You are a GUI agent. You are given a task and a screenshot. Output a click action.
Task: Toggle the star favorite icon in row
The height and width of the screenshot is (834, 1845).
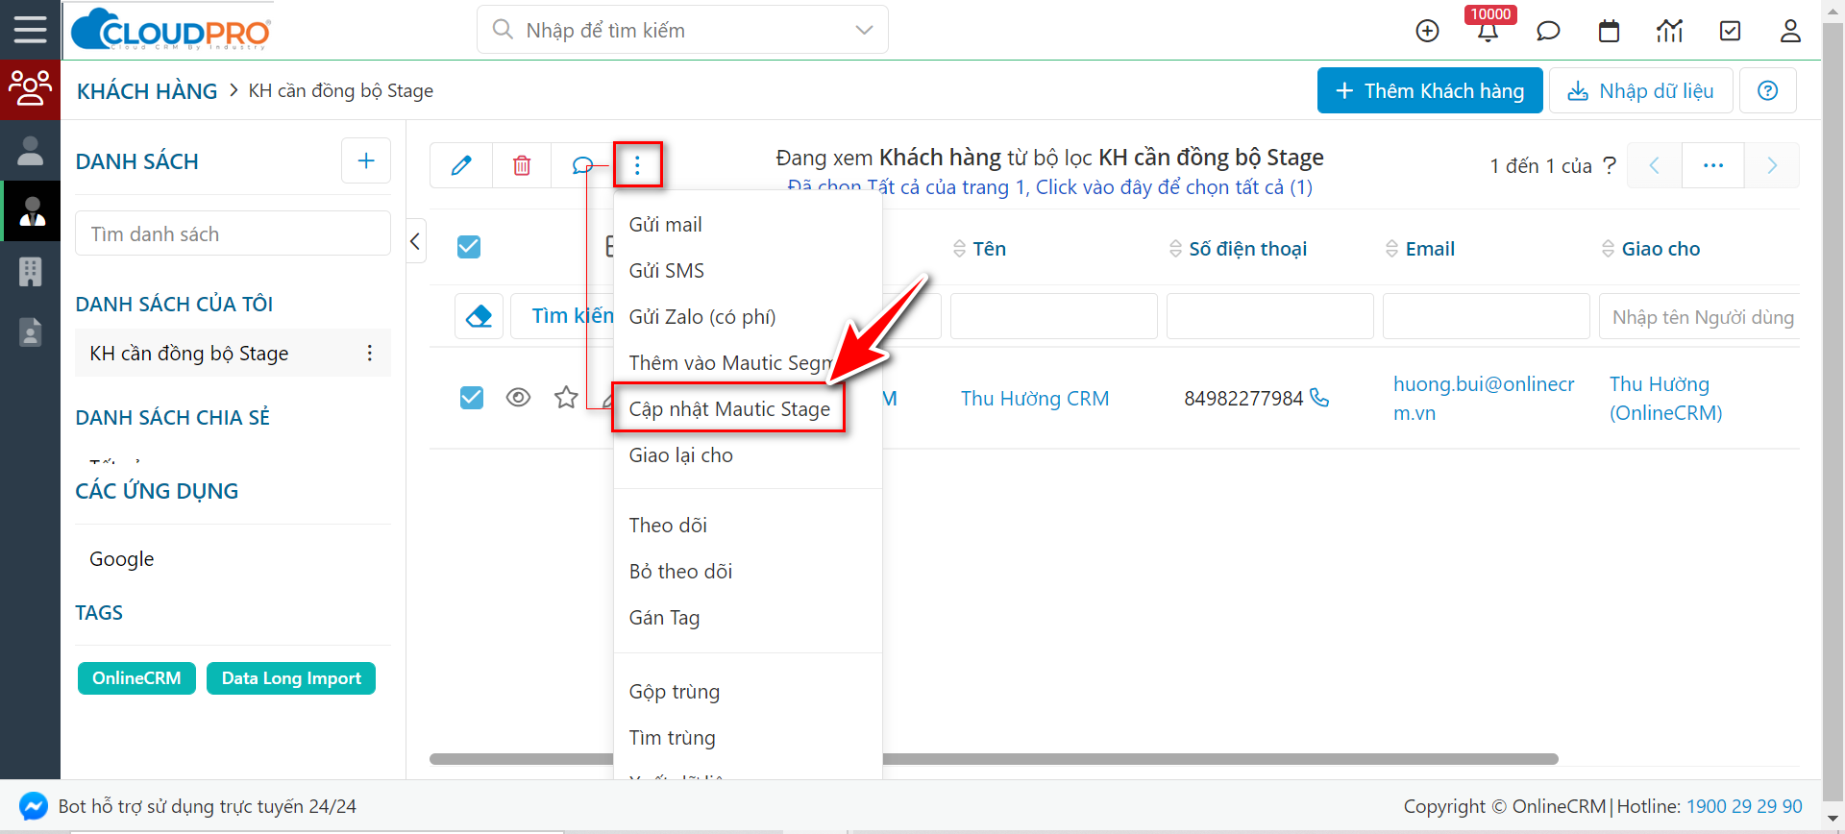click(566, 397)
